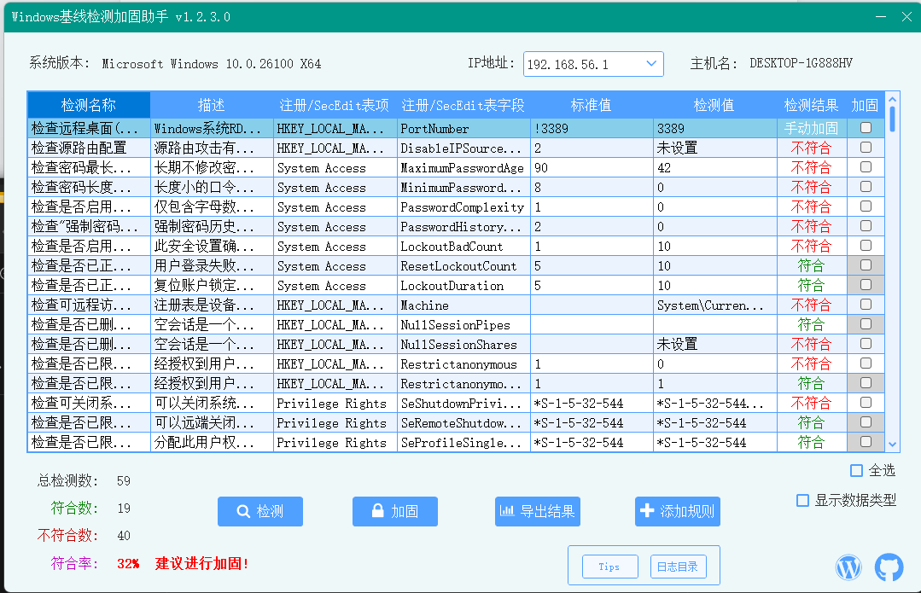Select the 检查密码最长... row name
Screen dimensions: 921x593
click(89, 168)
